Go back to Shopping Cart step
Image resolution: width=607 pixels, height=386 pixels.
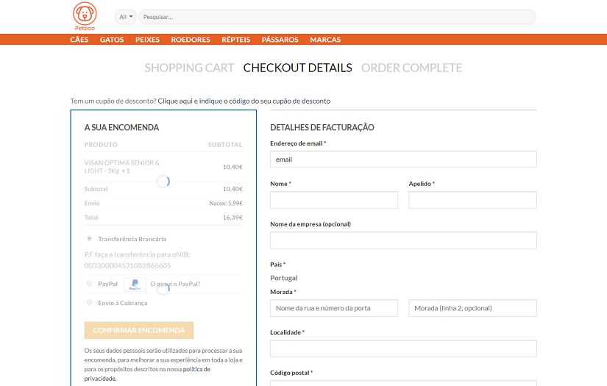[x=189, y=68]
